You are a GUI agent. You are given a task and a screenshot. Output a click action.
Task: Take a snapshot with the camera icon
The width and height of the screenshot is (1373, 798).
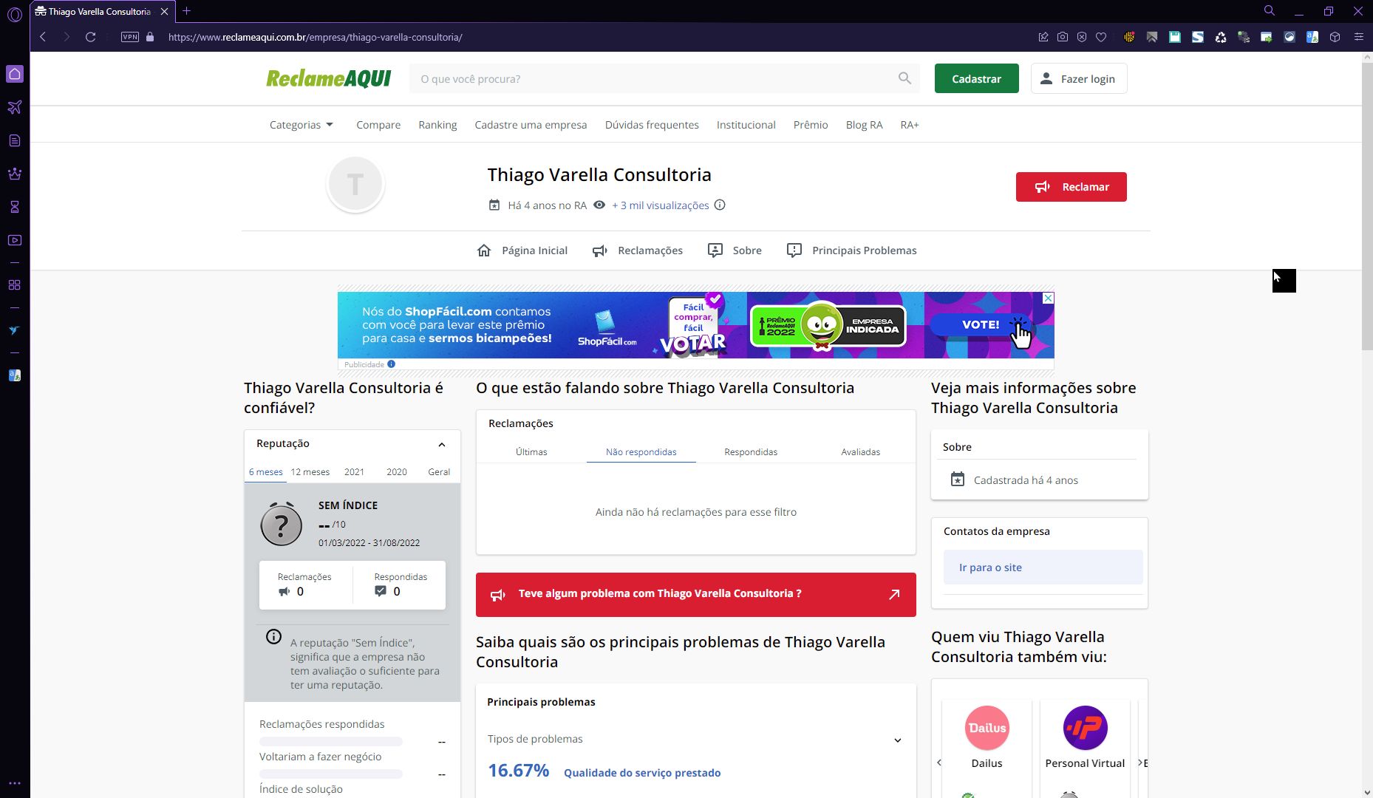point(1063,37)
